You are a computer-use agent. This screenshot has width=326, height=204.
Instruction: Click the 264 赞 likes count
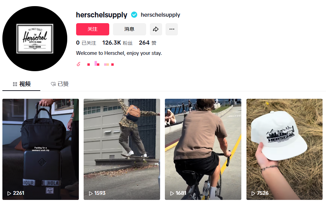(x=147, y=43)
